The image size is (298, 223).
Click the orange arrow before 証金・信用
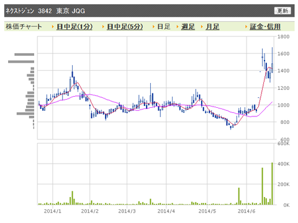click(x=246, y=27)
